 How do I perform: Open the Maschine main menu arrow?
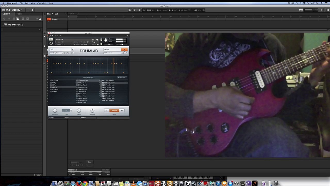[28, 10]
